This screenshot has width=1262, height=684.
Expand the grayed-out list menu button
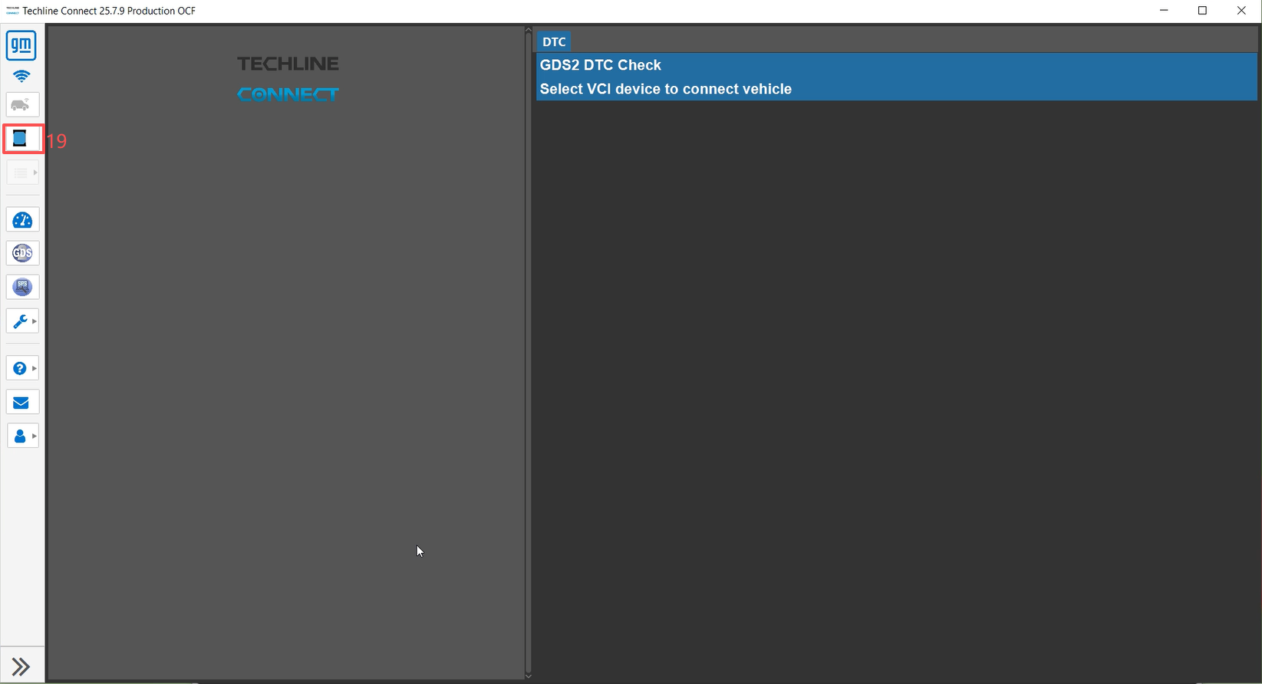(22, 173)
